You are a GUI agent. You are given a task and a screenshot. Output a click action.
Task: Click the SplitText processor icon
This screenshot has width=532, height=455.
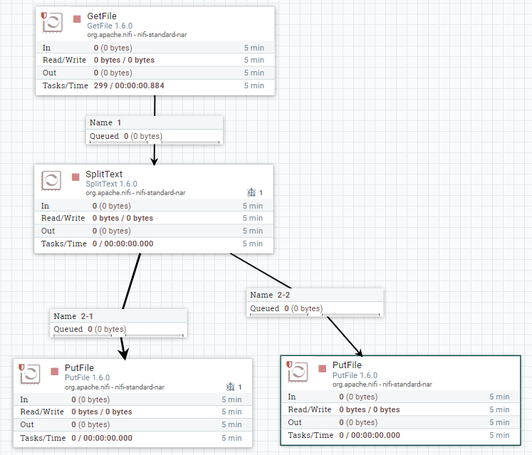pyautogui.click(x=51, y=181)
